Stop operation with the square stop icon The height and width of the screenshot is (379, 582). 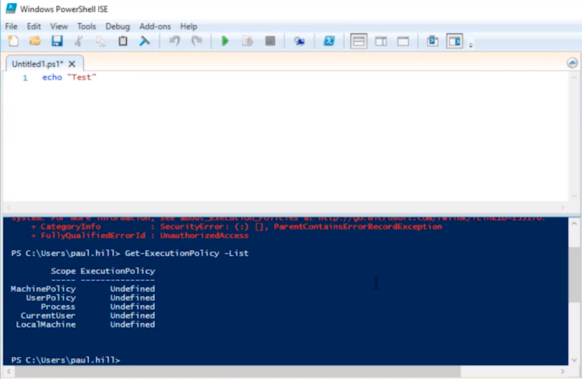tap(270, 41)
